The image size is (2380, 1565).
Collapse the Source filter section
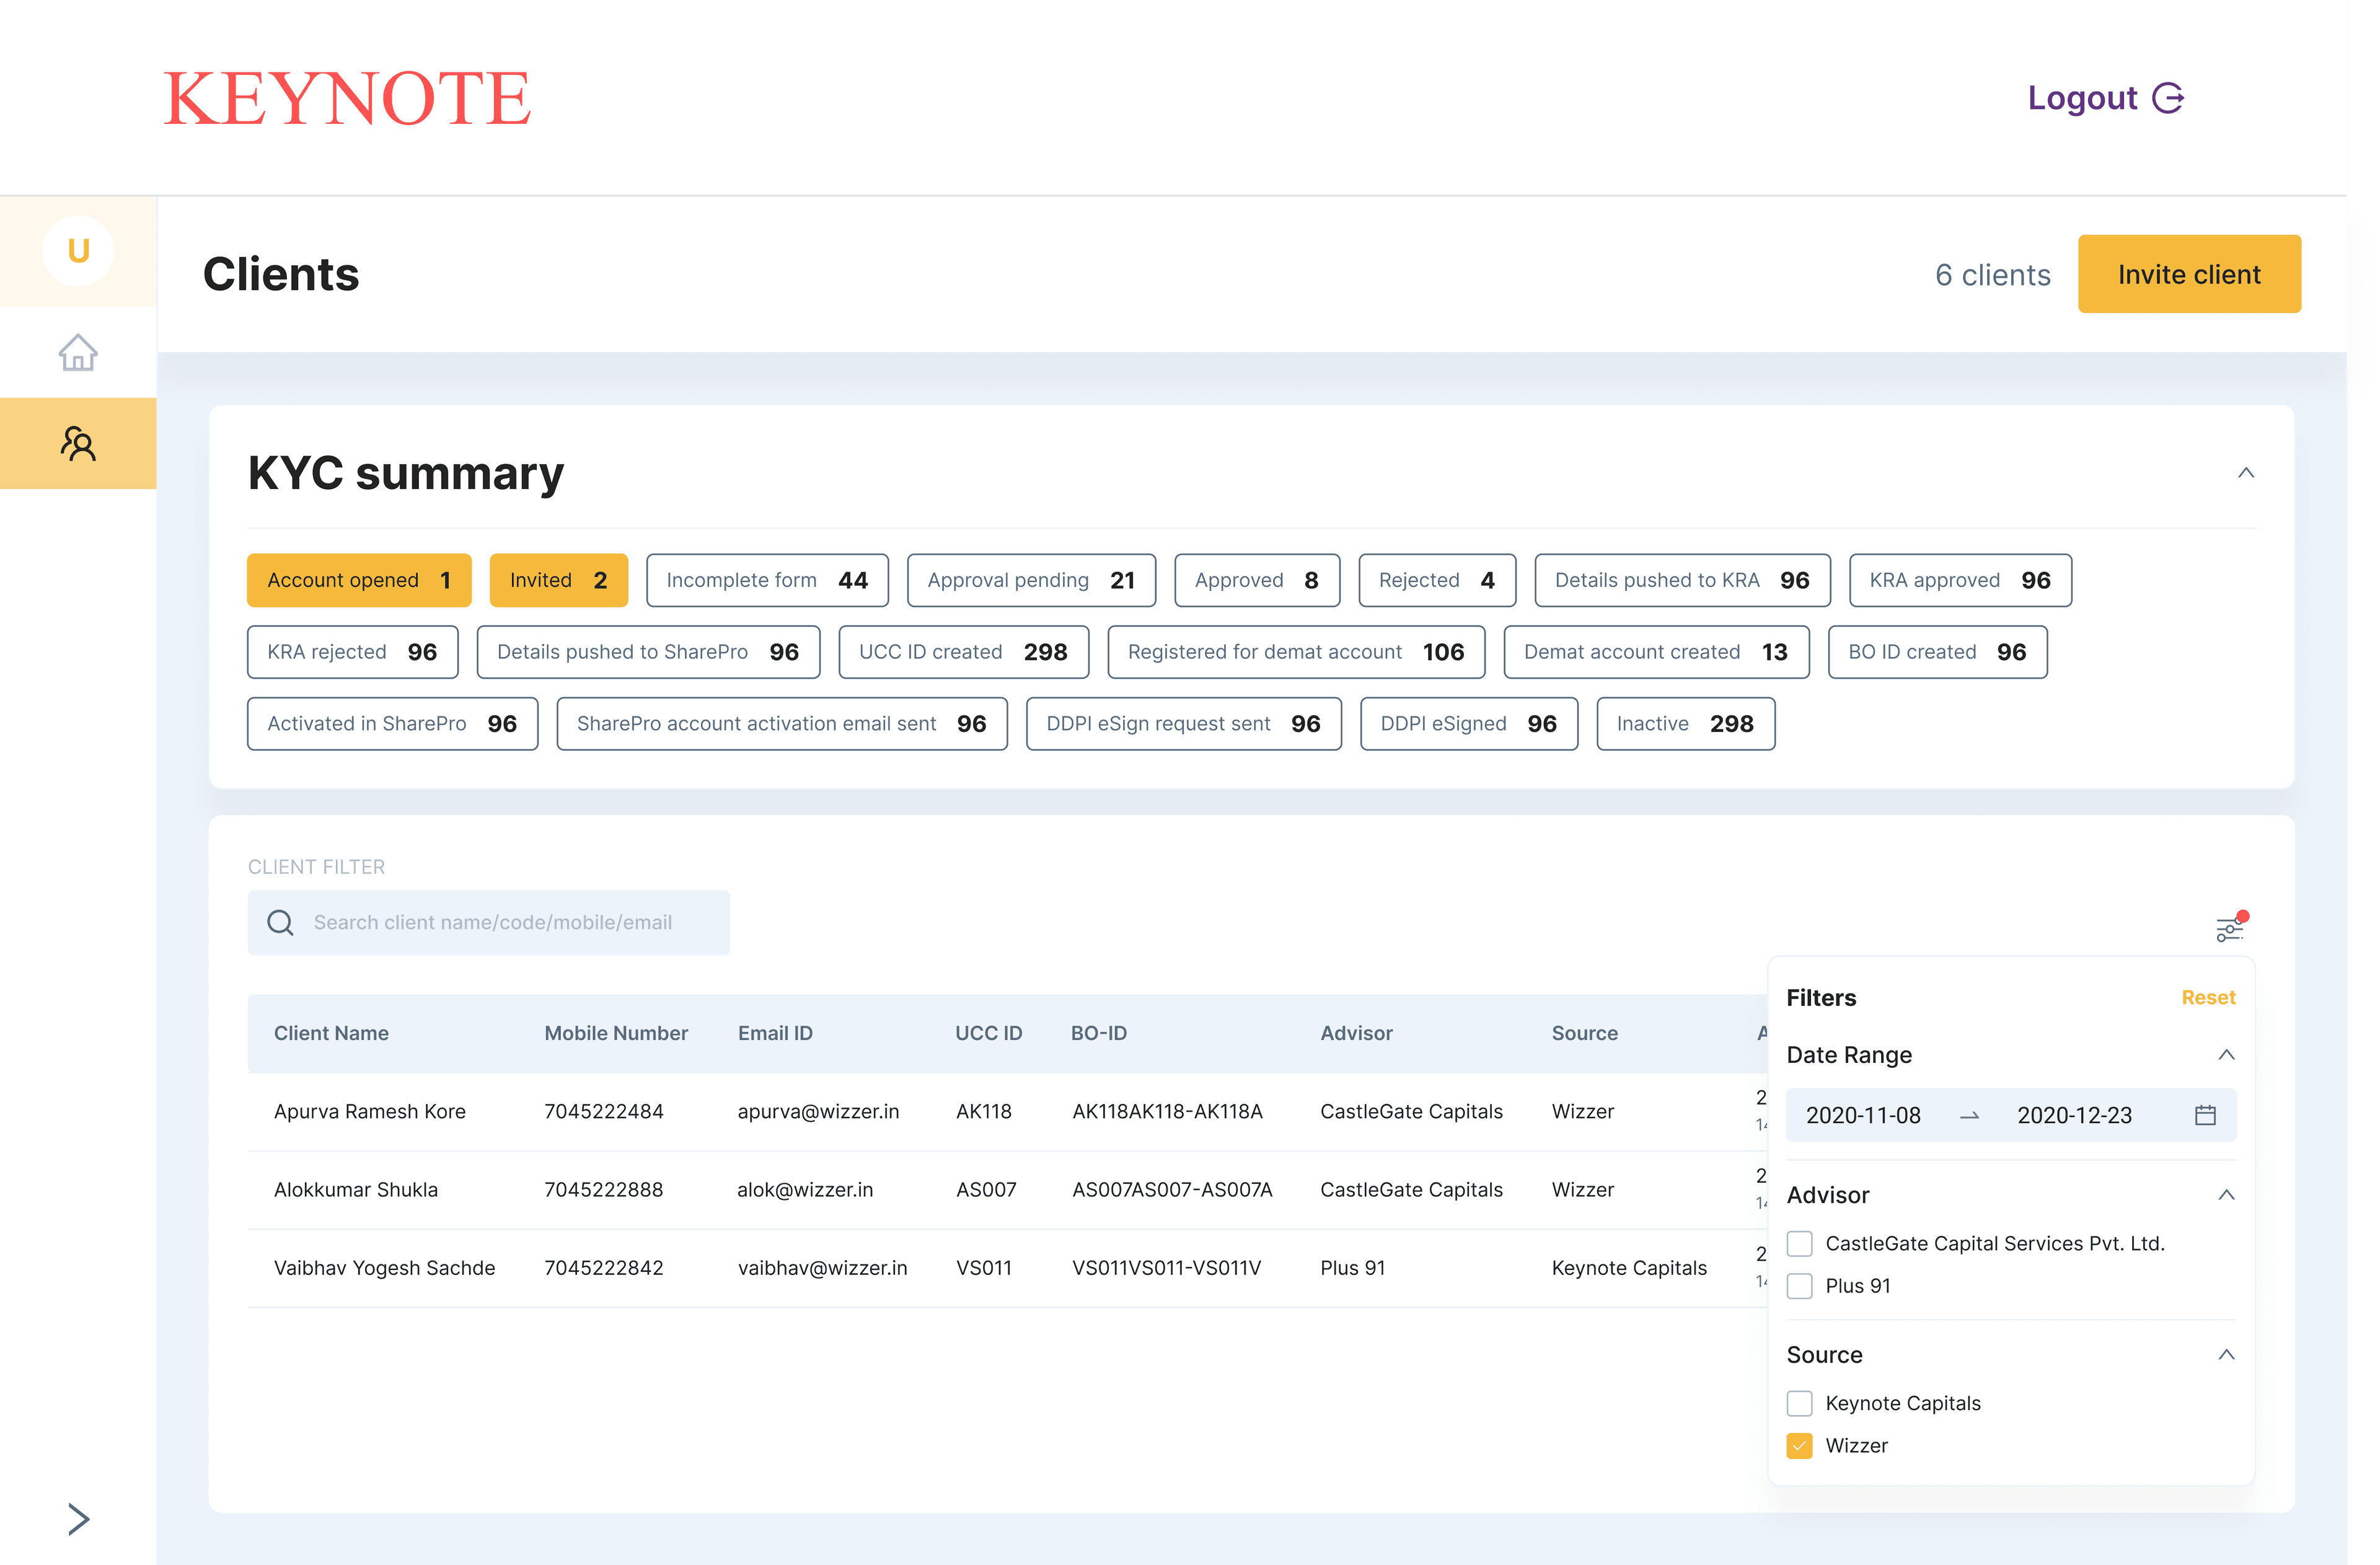[2227, 1354]
